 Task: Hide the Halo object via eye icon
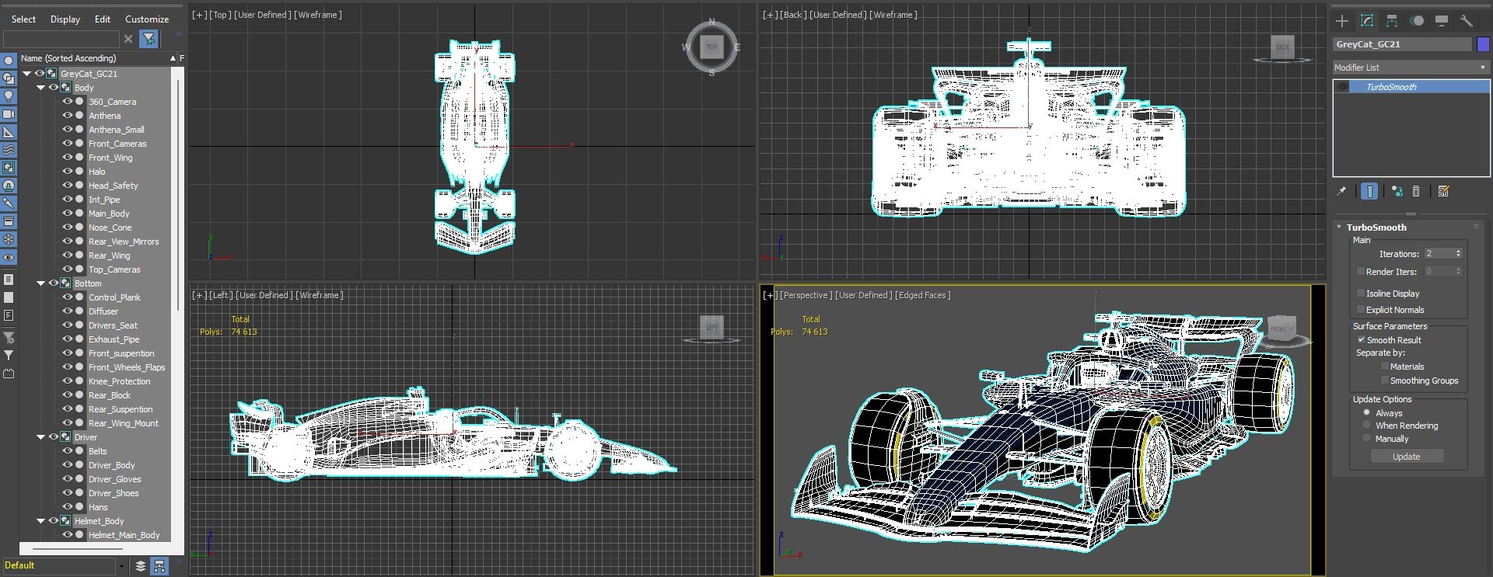pos(67,172)
